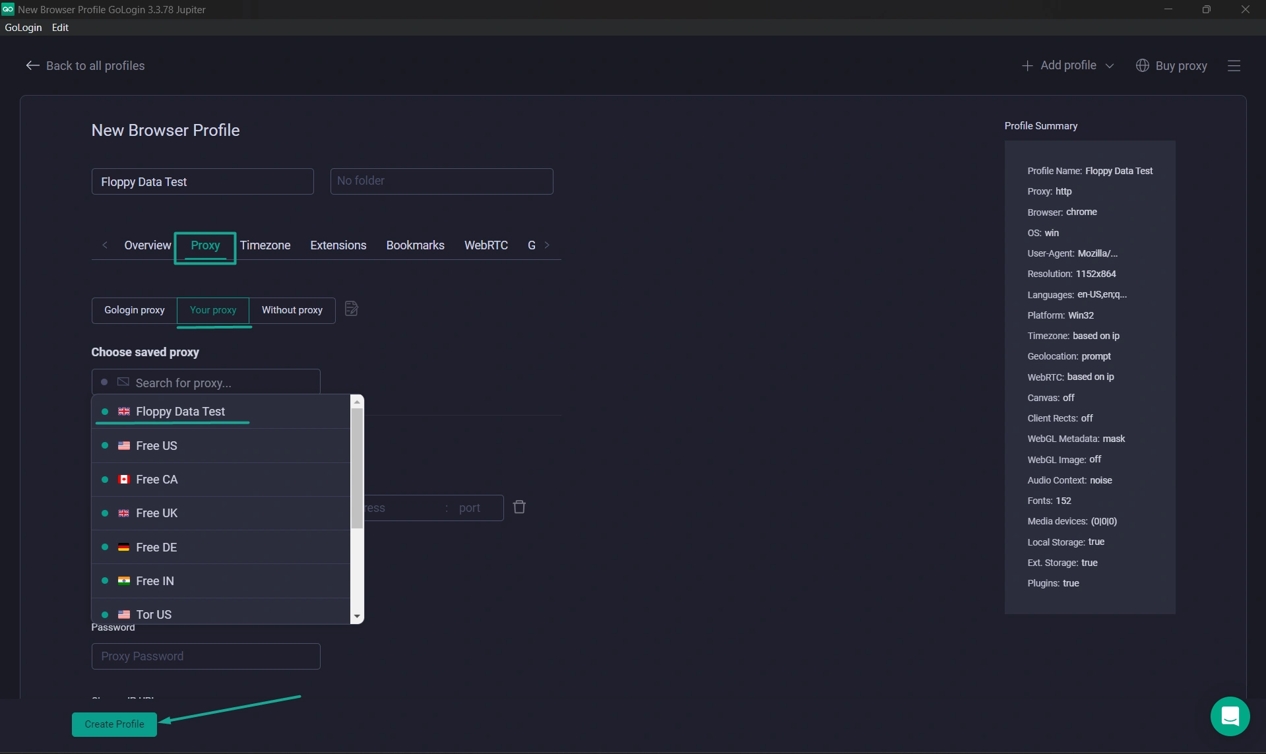Viewport: 1266px width, 754px height.
Task: Click the proxy list scrollbar down arrow
Action: [x=357, y=616]
